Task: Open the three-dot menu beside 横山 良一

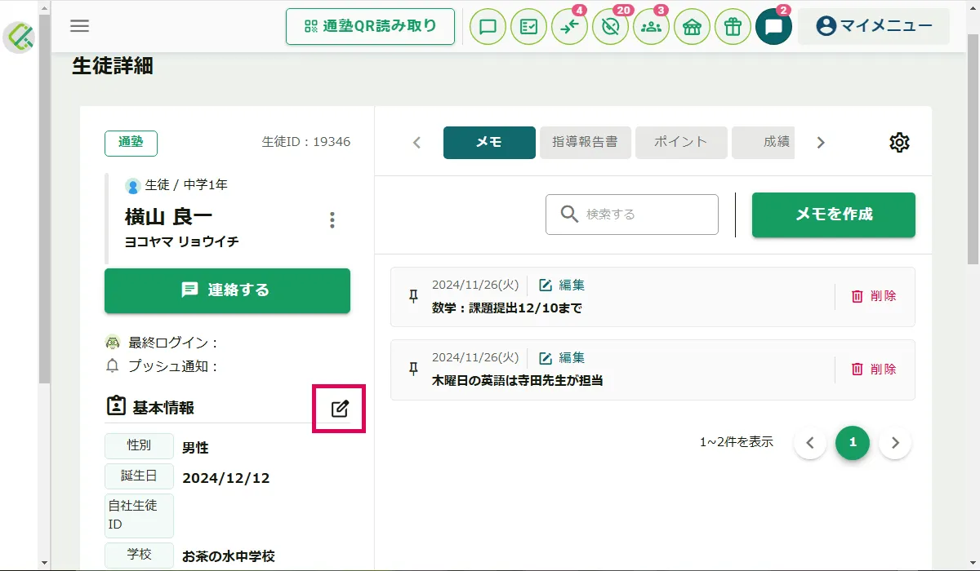Action: point(332,220)
